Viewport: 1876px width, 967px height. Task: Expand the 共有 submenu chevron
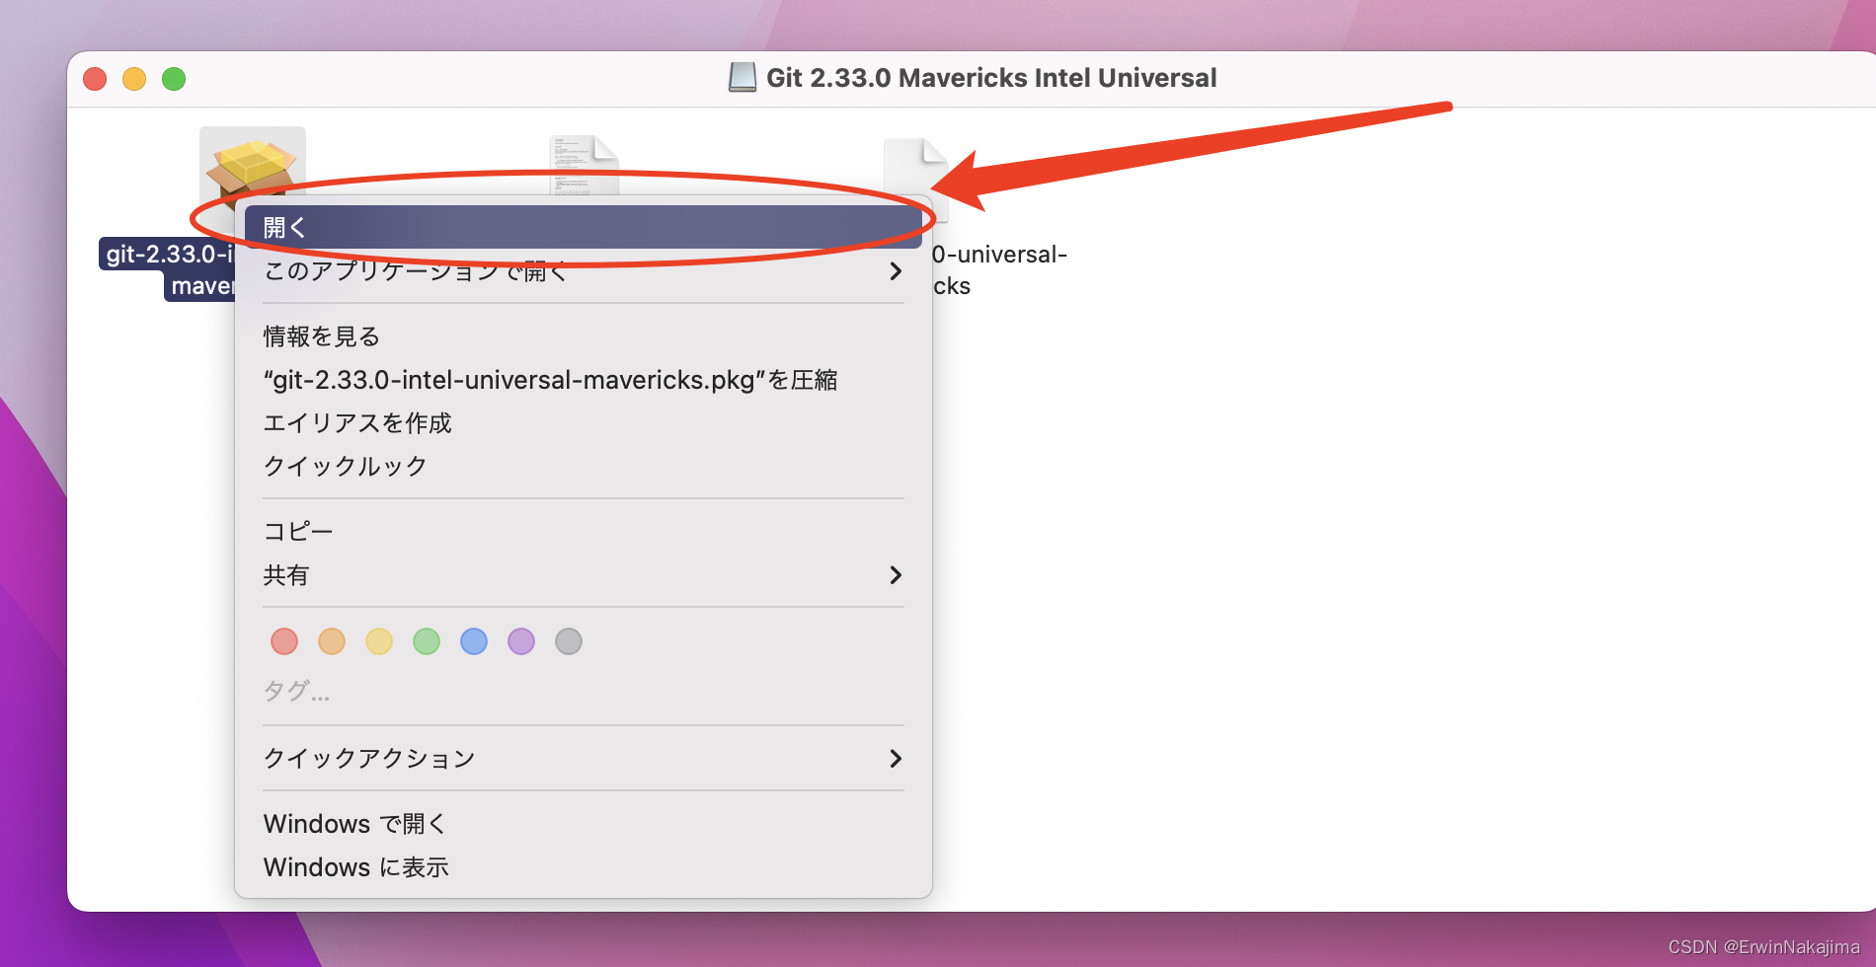click(896, 574)
